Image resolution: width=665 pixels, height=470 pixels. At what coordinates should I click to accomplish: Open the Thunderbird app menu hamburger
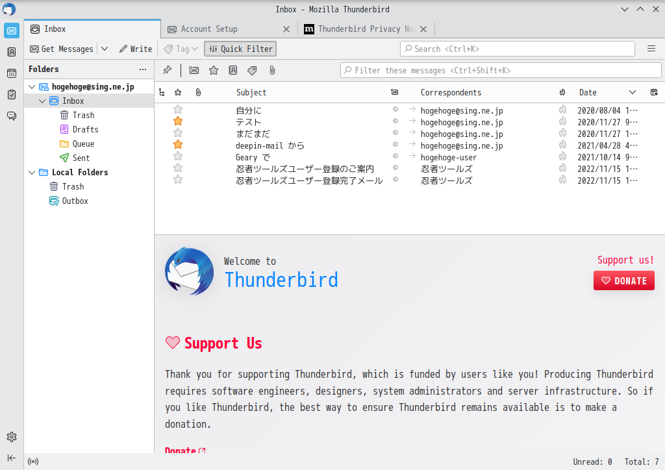coord(651,49)
